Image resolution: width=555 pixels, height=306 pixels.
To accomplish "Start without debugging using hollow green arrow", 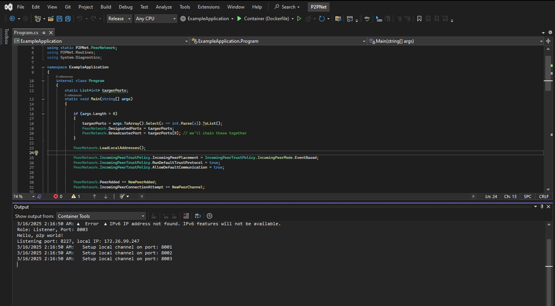I will click(x=299, y=19).
